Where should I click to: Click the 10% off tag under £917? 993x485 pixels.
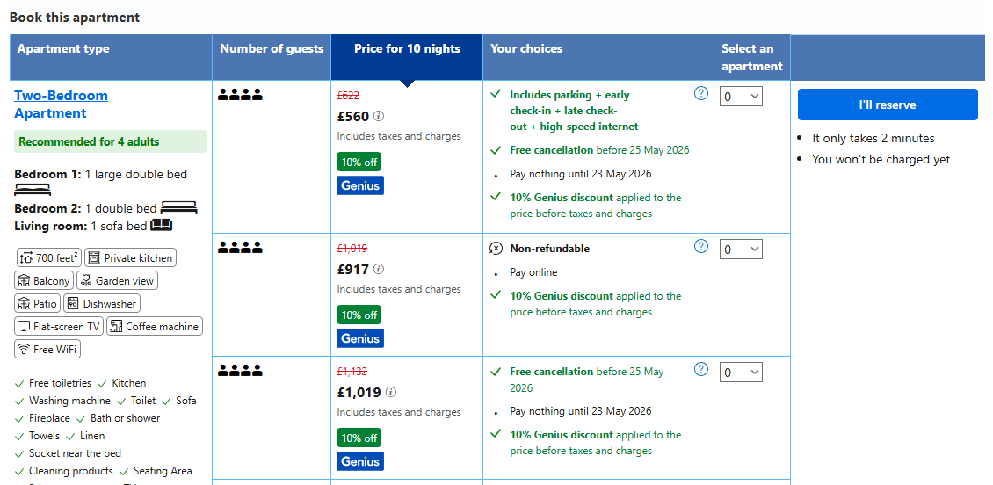pyautogui.click(x=359, y=315)
